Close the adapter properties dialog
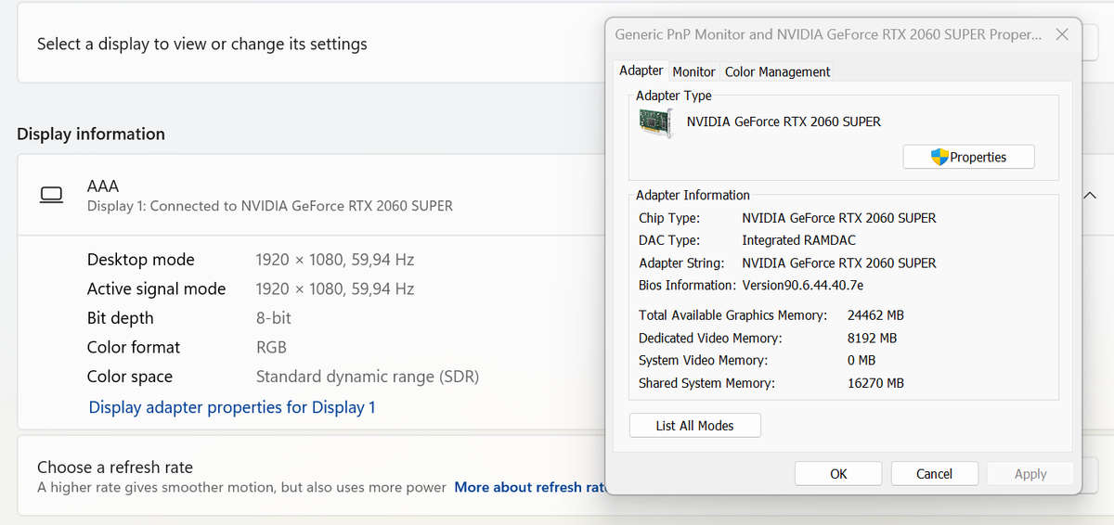 (x=1062, y=34)
